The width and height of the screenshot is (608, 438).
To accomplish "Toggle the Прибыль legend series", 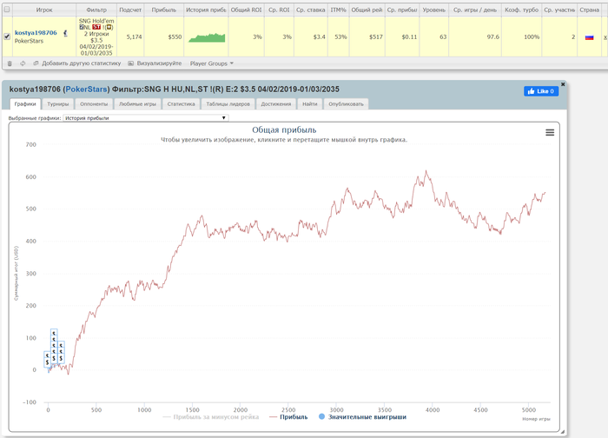I will tap(288, 417).
